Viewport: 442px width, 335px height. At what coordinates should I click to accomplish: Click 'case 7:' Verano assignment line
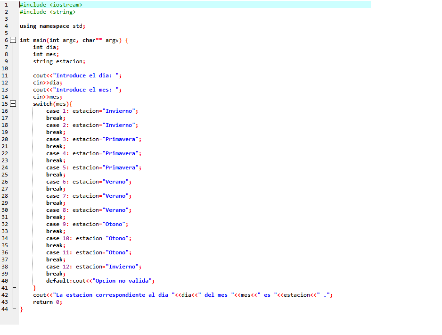pos(89,196)
